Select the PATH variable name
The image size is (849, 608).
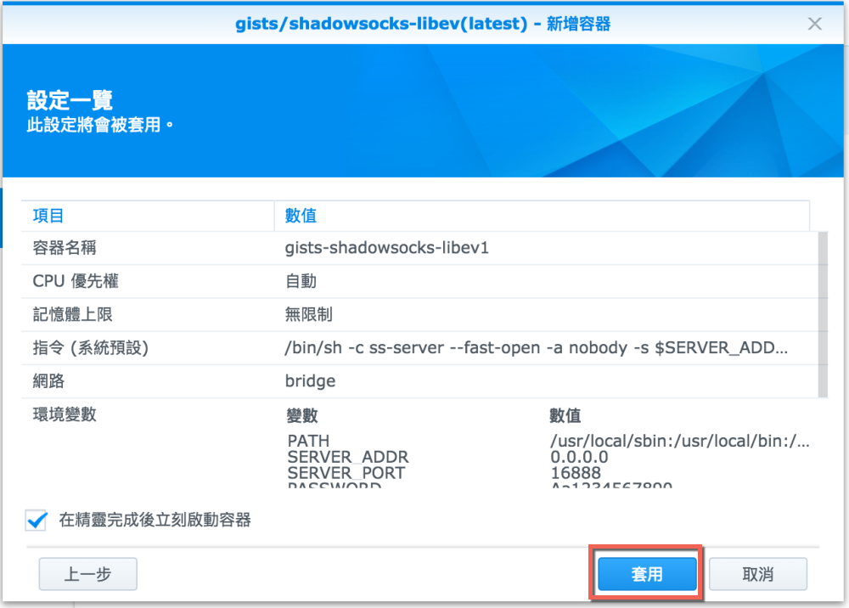tap(308, 441)
